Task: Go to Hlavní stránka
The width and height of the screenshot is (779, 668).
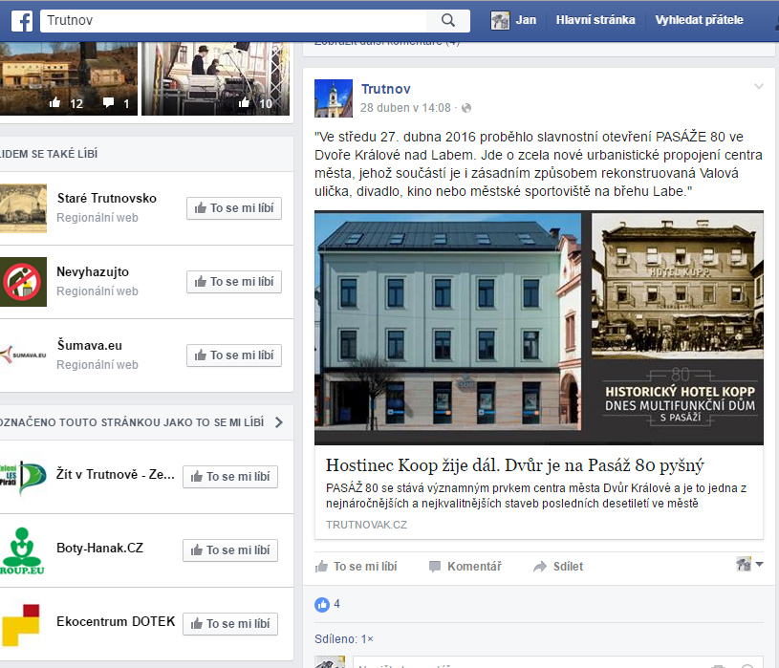Action: pos(595,20)
